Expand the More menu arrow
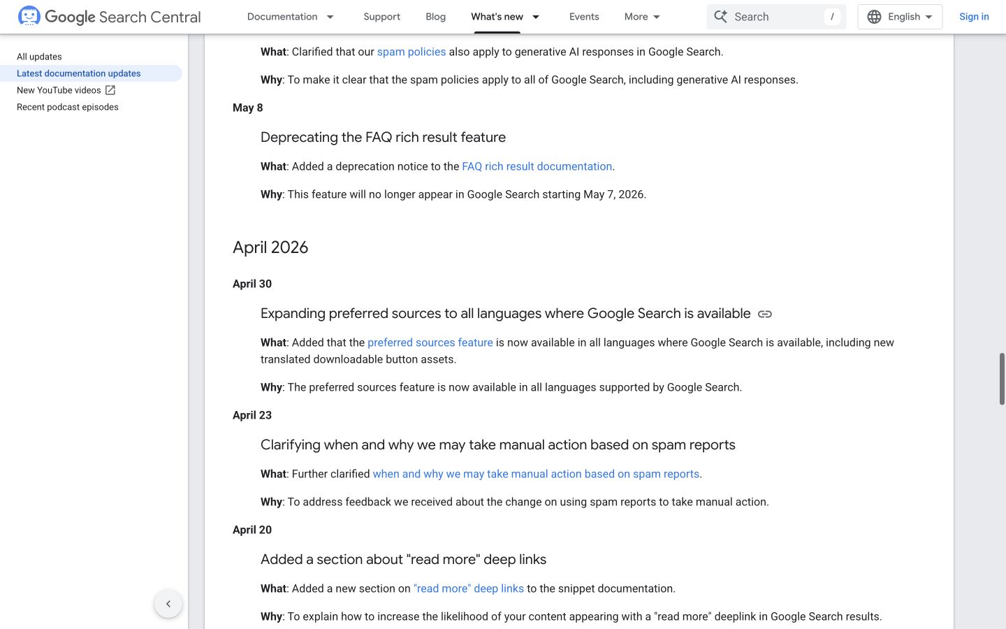Viewport: 1006px width, 629px height. (657, 17)
